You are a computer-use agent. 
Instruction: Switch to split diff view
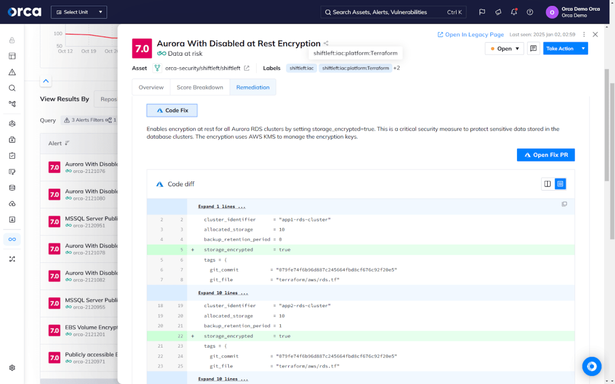tap(548, 184)
